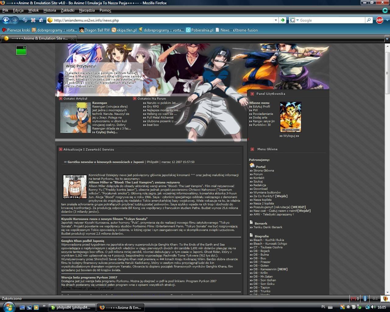
Task: Go back with the Back arrow button
Action: tap(5, 20)
